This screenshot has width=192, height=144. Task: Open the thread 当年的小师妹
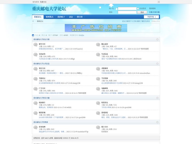[106, 107]
